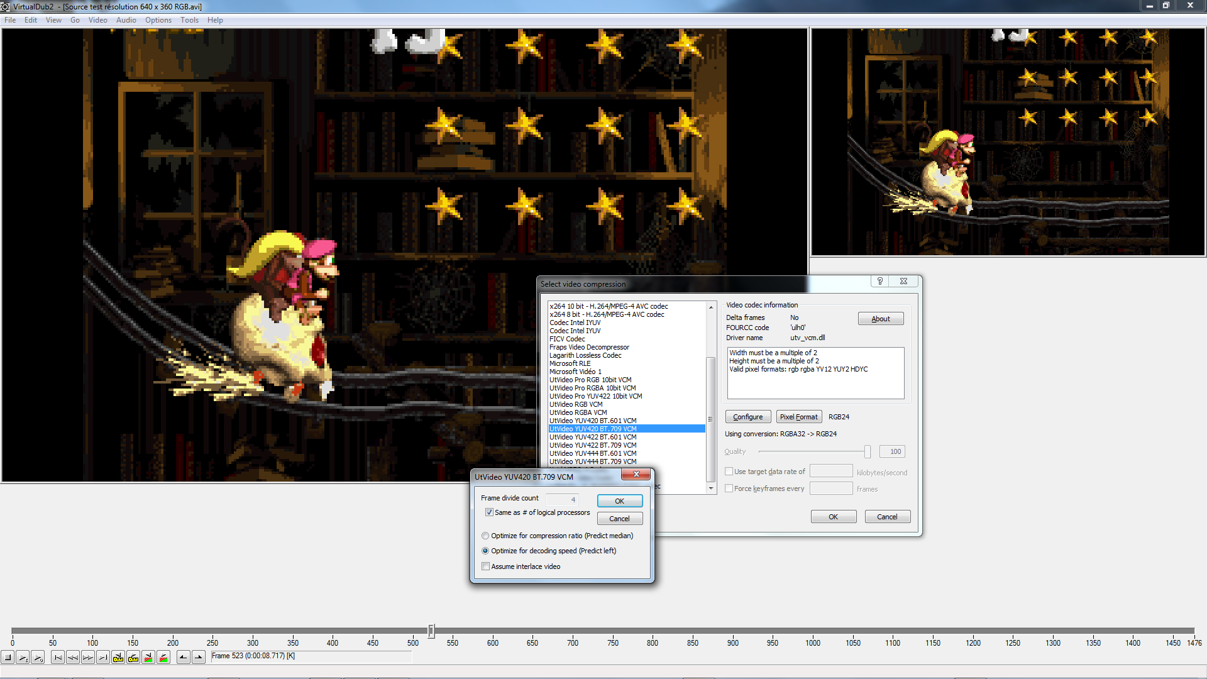Start output playback button
Screen dimensions: 1207x679
(38, 658)
